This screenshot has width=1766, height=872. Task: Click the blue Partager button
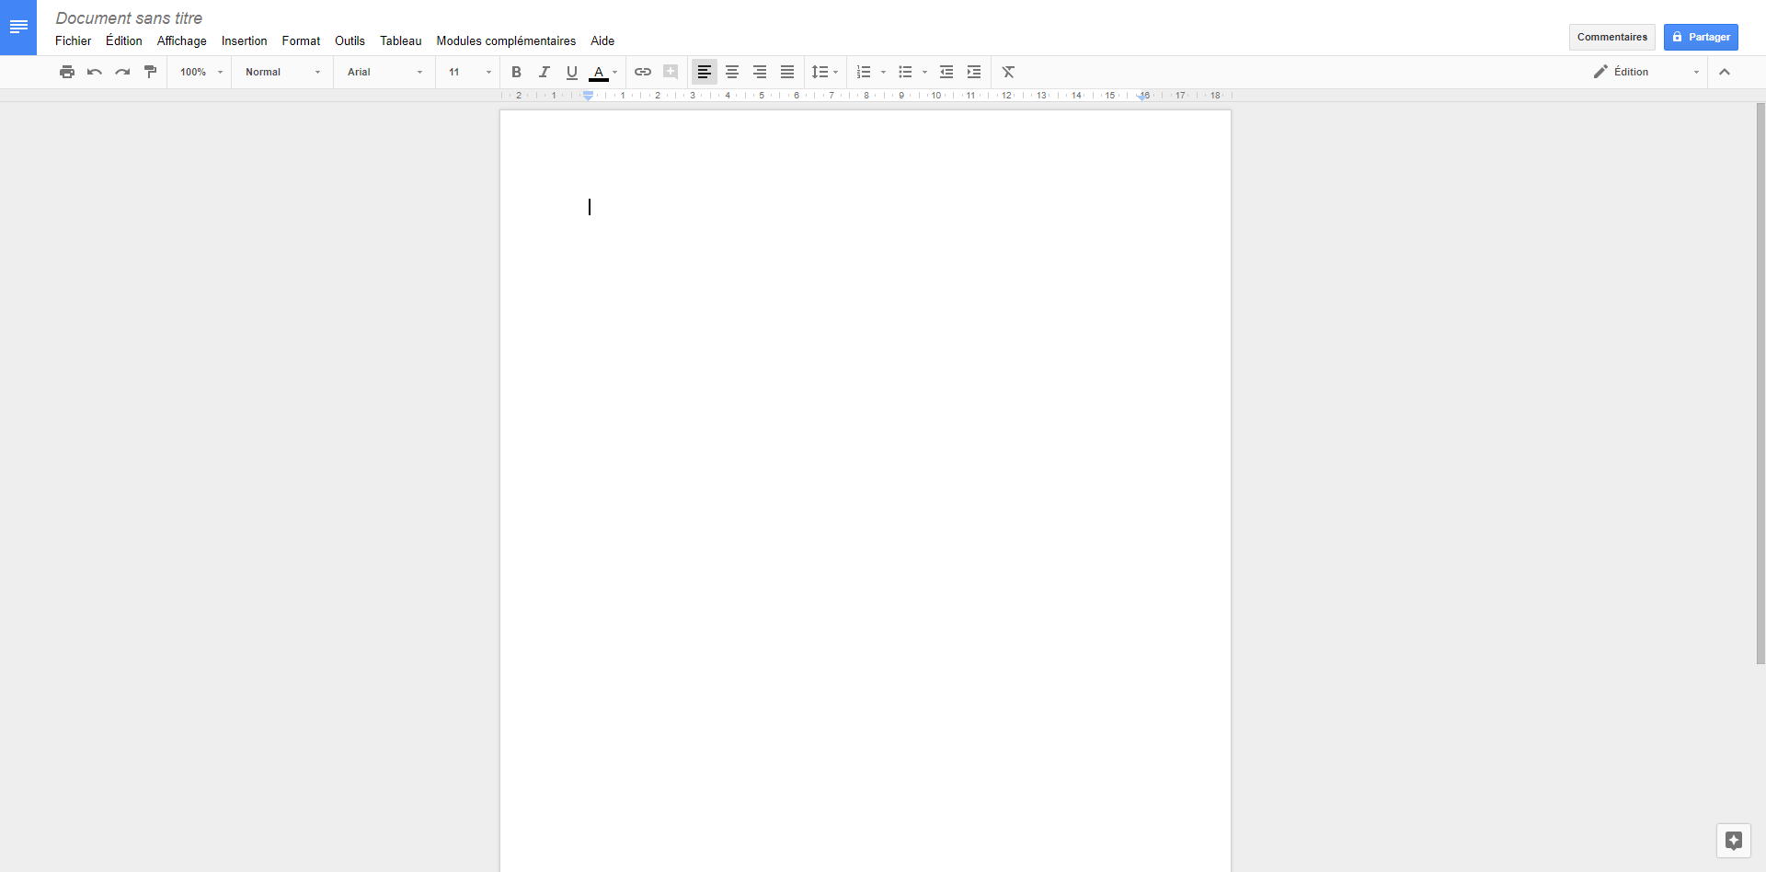tap(1701, 37)
